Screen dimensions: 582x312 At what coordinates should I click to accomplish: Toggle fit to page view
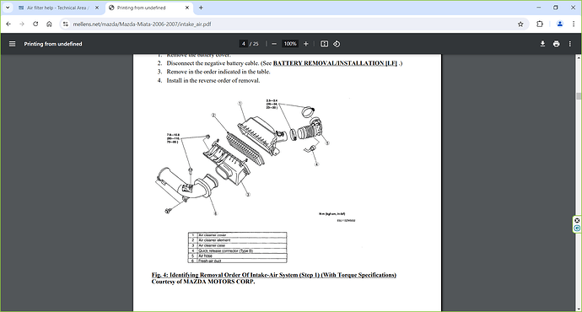point(325,44)
